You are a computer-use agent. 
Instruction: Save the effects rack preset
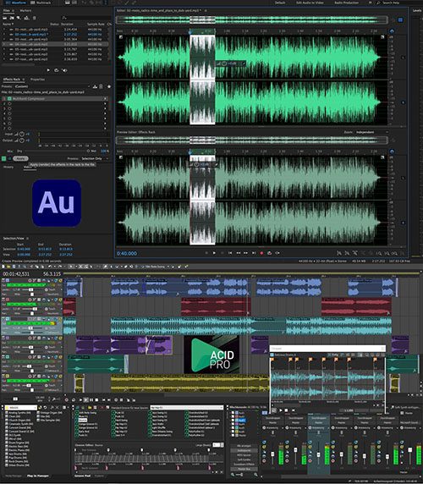[x=95, y=86]
